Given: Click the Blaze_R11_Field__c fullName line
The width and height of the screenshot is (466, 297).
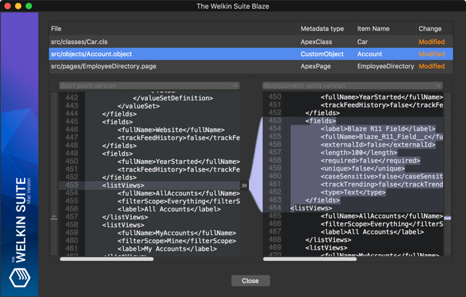Looking at the screenshot, I should 381,137.
